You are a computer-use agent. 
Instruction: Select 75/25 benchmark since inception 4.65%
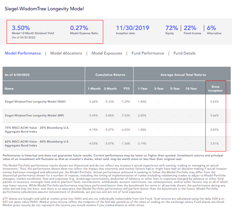pyautogui.click(x=214, y=129)
